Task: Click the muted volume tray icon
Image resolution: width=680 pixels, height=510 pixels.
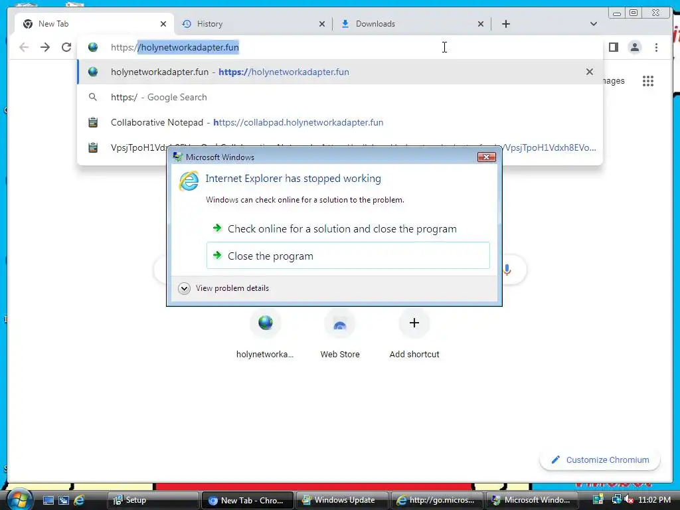Action: [x=628, y=499]
